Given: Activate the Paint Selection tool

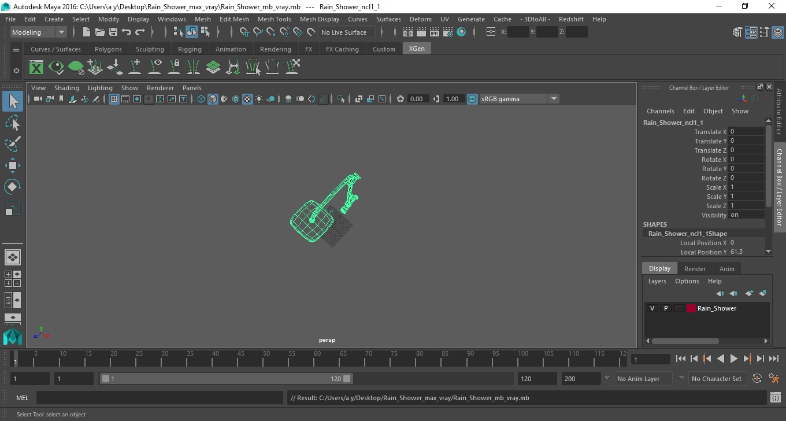Looking at the screenshot, I should (x=13, y=144).
